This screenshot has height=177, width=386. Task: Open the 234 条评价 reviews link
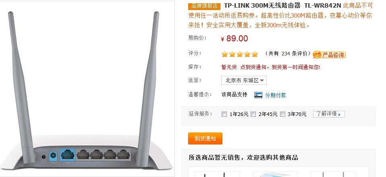click(x=295, y=53)
